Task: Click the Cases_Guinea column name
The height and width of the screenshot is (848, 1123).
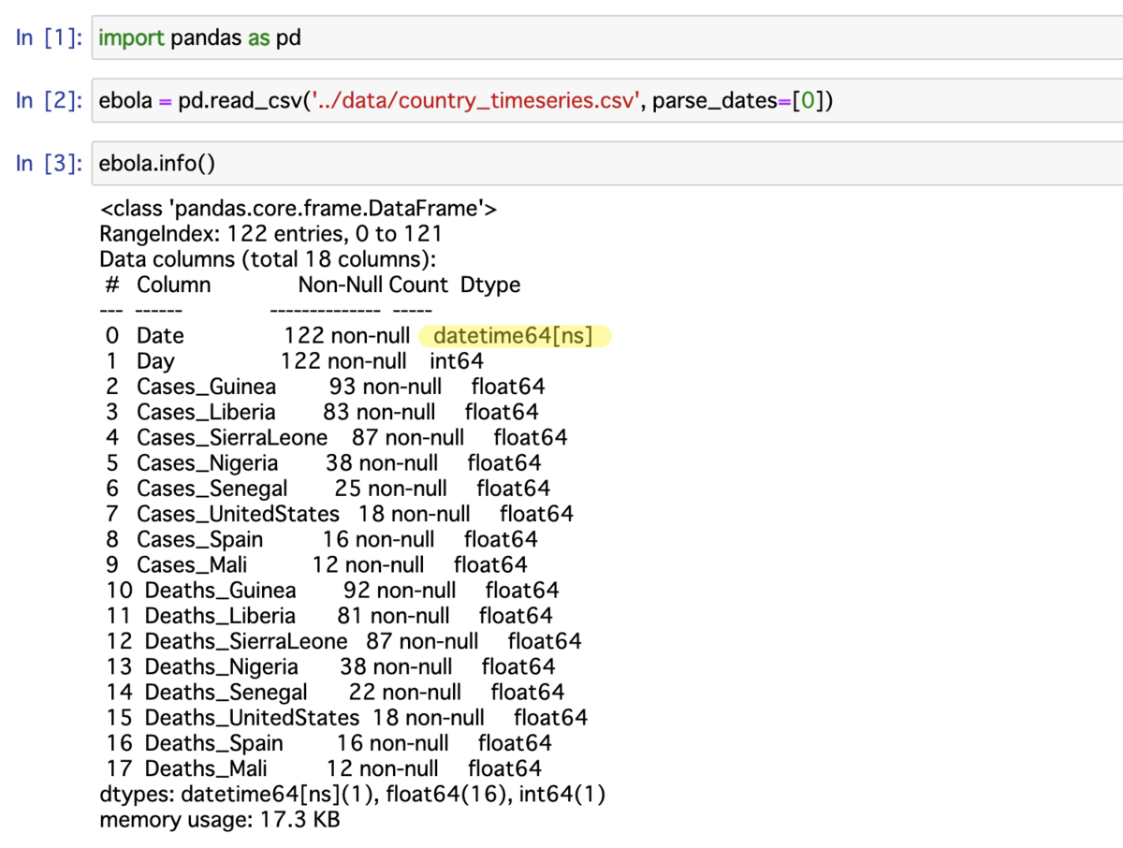Action: pos(207,387)
